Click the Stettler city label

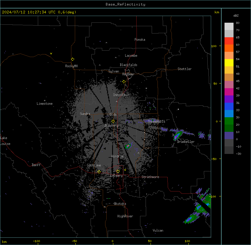(185, 69)
